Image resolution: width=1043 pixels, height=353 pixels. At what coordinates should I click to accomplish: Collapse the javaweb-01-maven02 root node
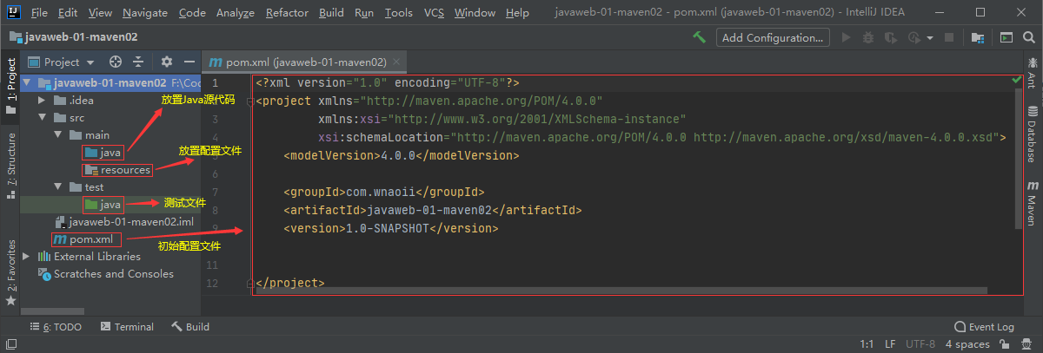[28, 83]
